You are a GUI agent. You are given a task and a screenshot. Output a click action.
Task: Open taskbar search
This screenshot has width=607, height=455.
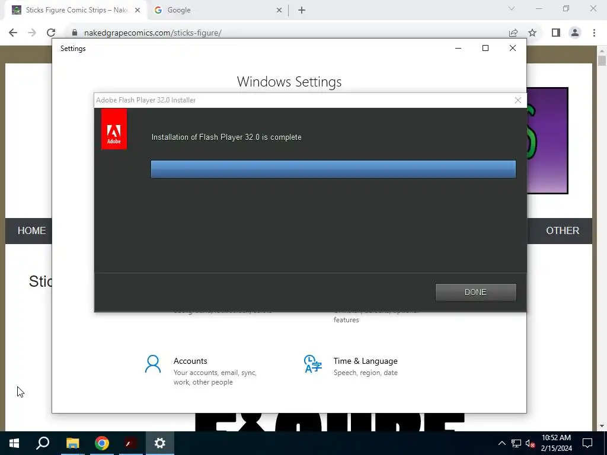point(43,443)
